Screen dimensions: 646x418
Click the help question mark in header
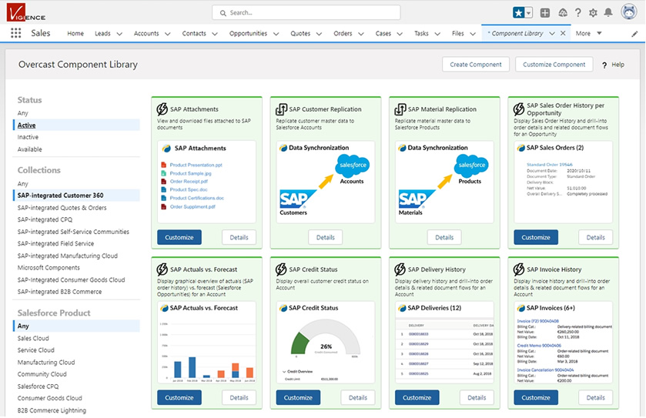pyautogui.click(x=578, y=13)
